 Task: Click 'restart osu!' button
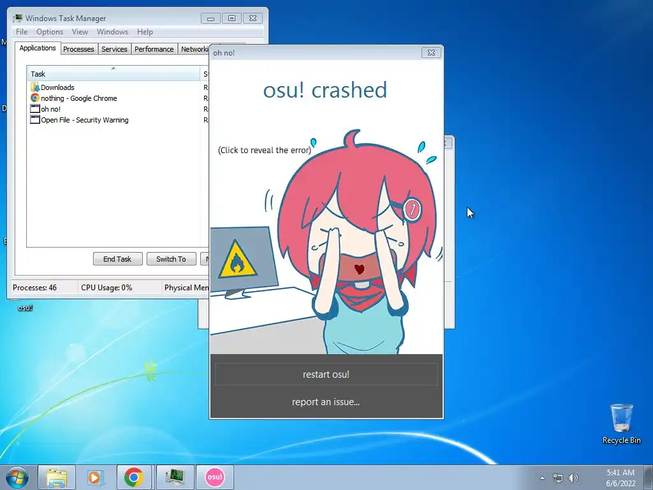point(326,374)
